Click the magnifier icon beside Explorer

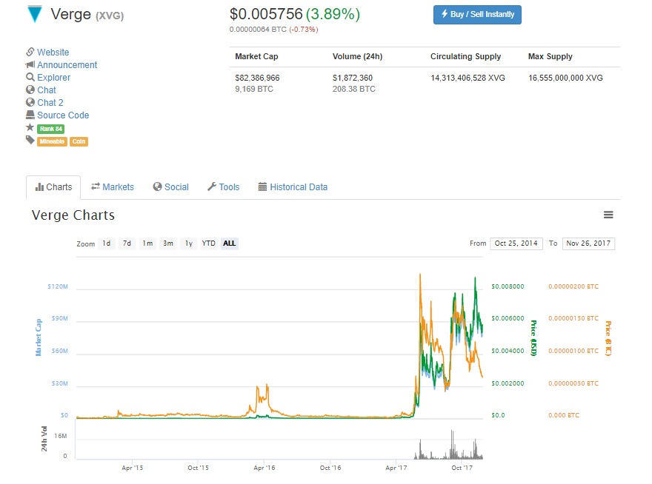[x=30, y=77]
